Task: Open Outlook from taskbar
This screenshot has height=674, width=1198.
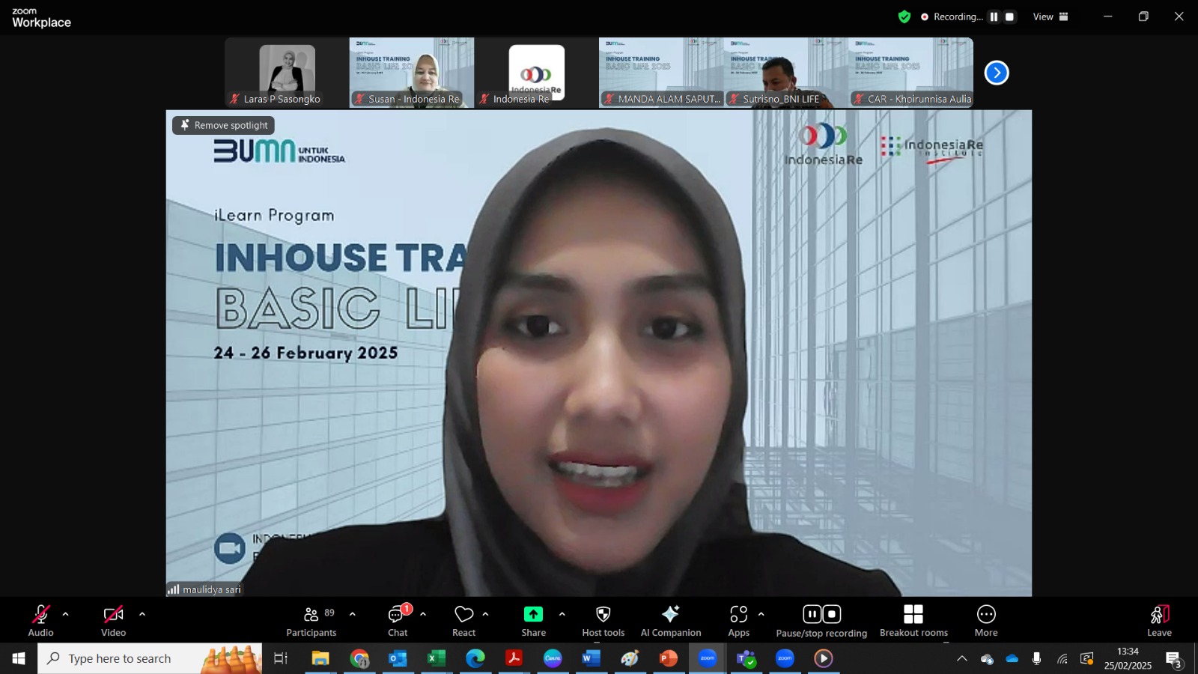Action: tap(398, 658)
